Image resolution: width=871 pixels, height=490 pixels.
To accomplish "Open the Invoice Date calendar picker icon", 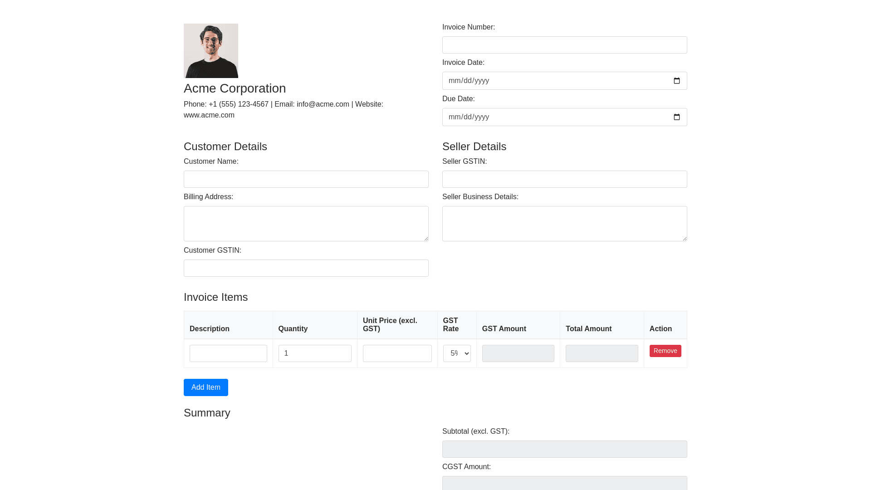I will tap(677, 81).
